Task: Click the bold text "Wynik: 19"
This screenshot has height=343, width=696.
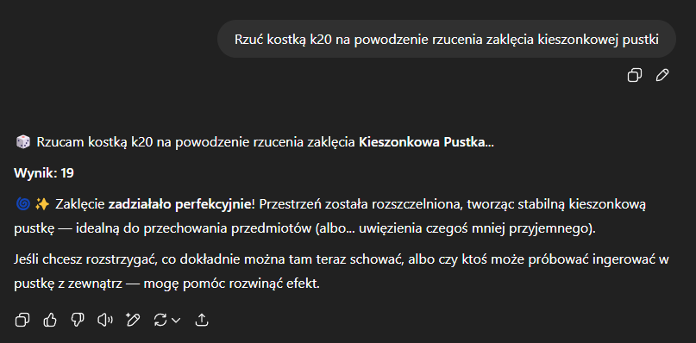Action: [44, 173]
